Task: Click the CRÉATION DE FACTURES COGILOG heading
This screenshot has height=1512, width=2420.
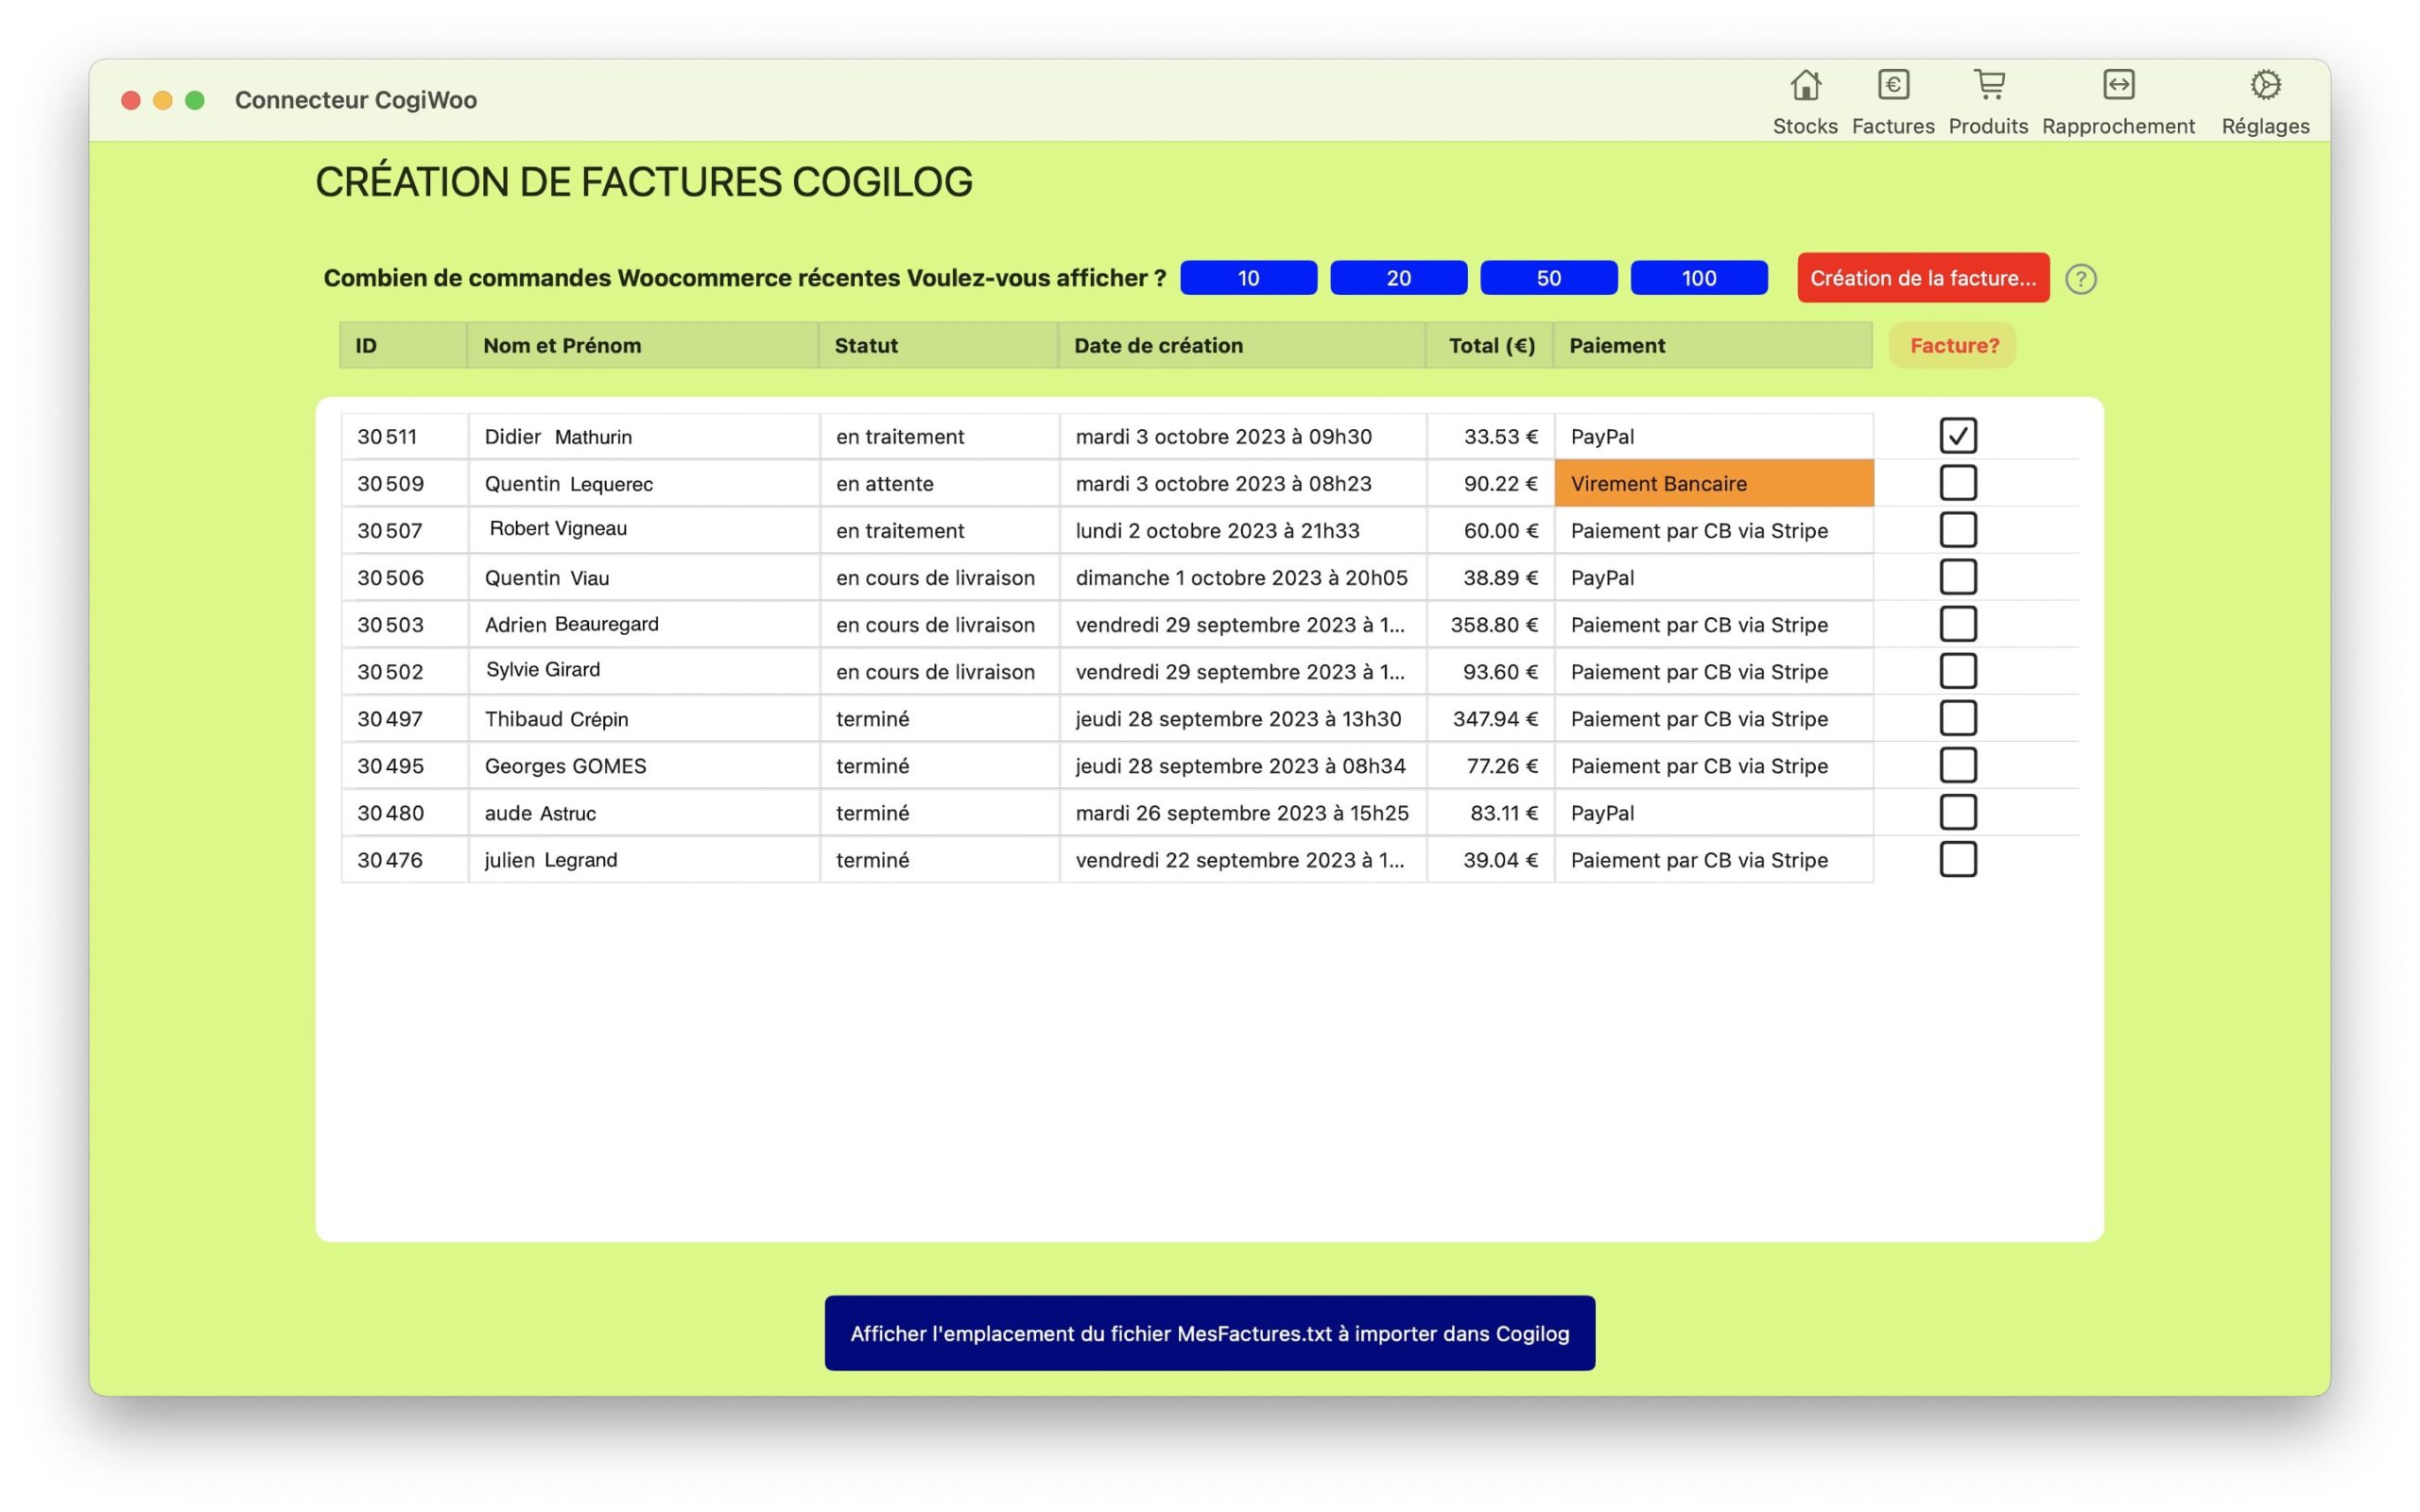Action: coord(643,182)
